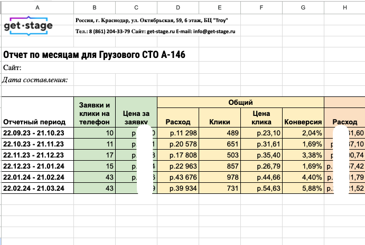The width and height of the screenshot is (365, 245).
Task: Select click price cell р.26,79
Action: [x=261, y=166]
